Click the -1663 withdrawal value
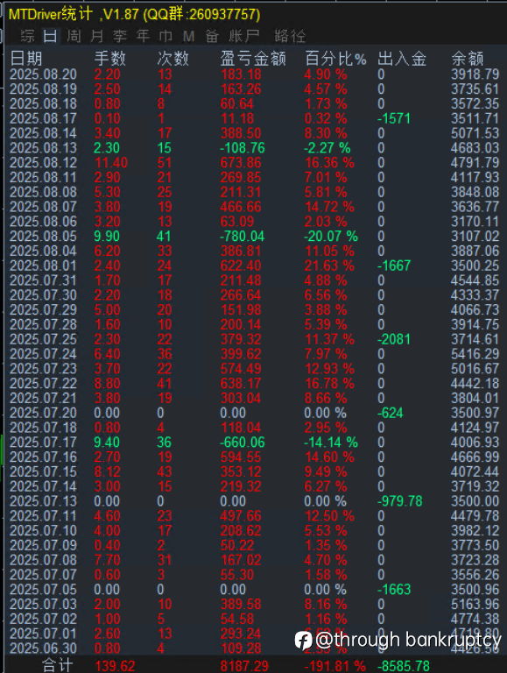The height and width of the screenshot is (673, 507). point(394,590)
